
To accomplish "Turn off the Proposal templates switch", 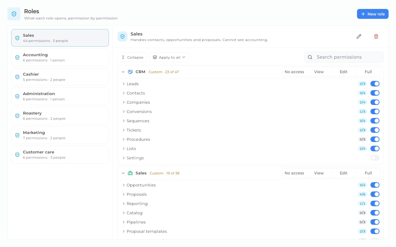I will pos(375,231).
